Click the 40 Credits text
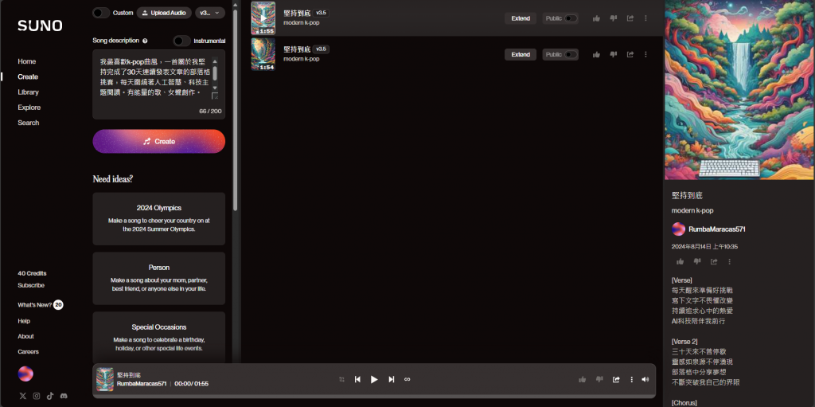The width and height of the screenshot is (815, 407). [x=32, y=273]
